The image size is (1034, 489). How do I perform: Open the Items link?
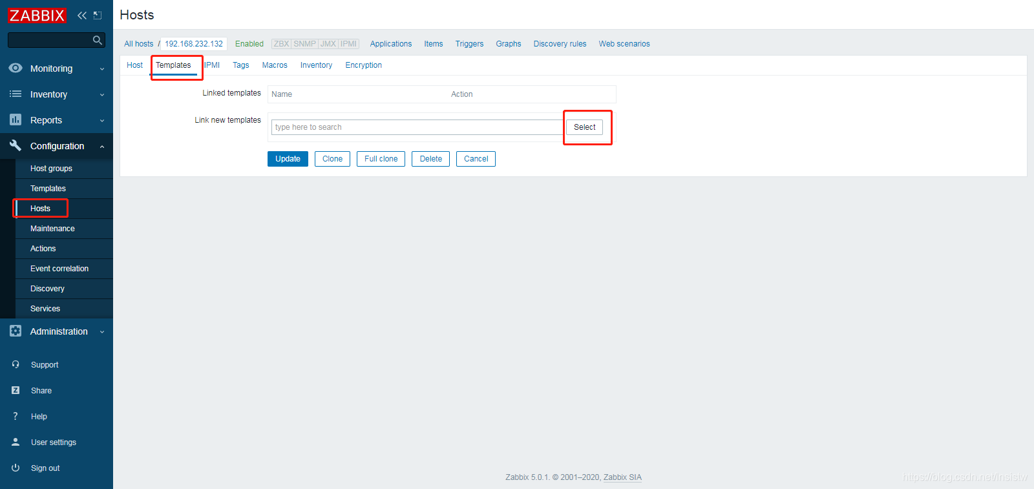point(434,44)
